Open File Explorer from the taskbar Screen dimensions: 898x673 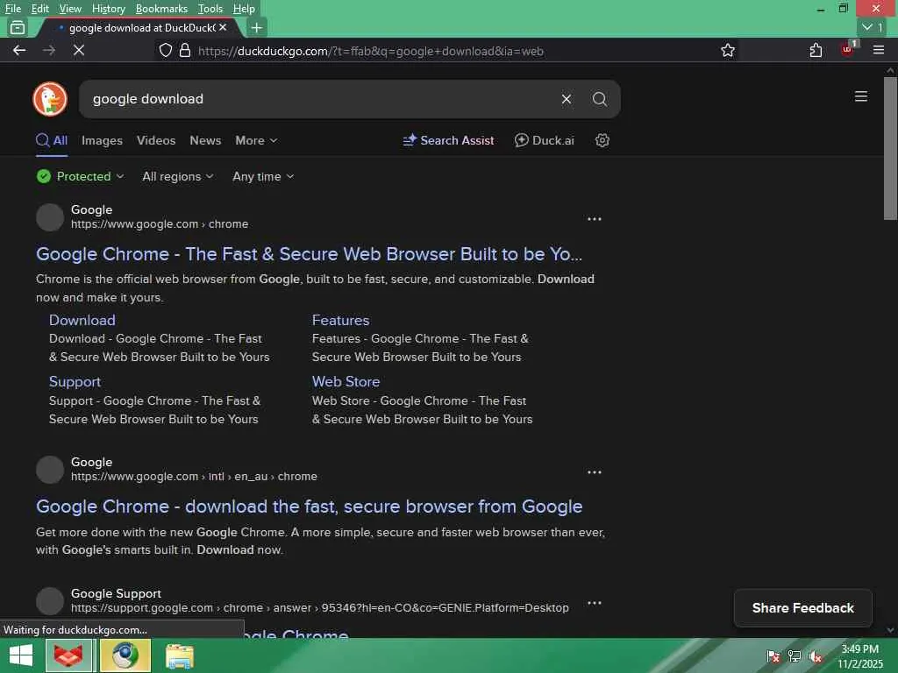[179, 655]
